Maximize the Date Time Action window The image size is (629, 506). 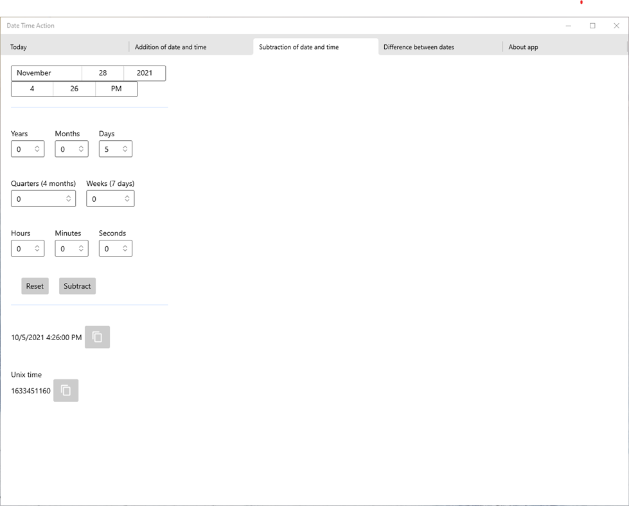592,26
